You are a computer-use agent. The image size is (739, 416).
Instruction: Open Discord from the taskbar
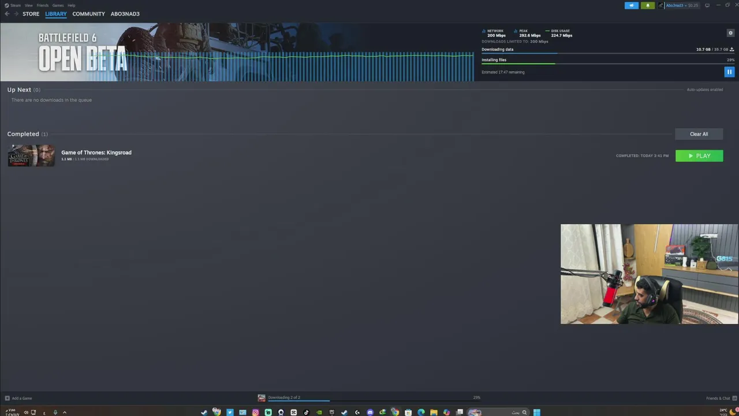(370, 412)
